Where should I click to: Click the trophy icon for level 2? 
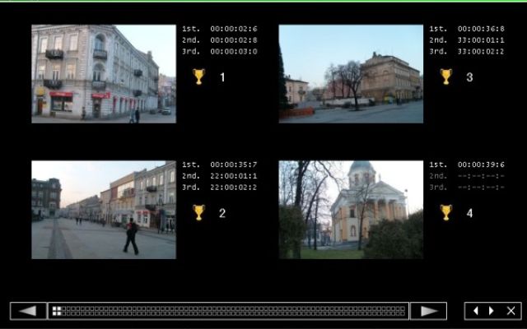[x=198, y=212]
